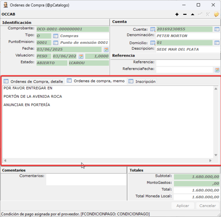Open search icon left of Domicilio field
This screenshot has width=221, height=217.
coord(153,43)
